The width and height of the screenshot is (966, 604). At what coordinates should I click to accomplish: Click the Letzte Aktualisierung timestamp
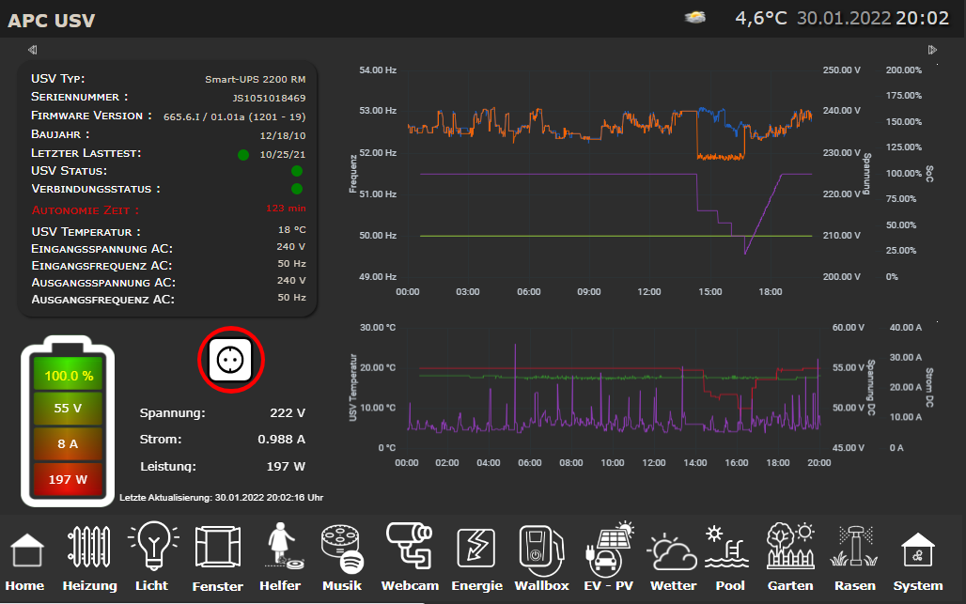point(221,498)
